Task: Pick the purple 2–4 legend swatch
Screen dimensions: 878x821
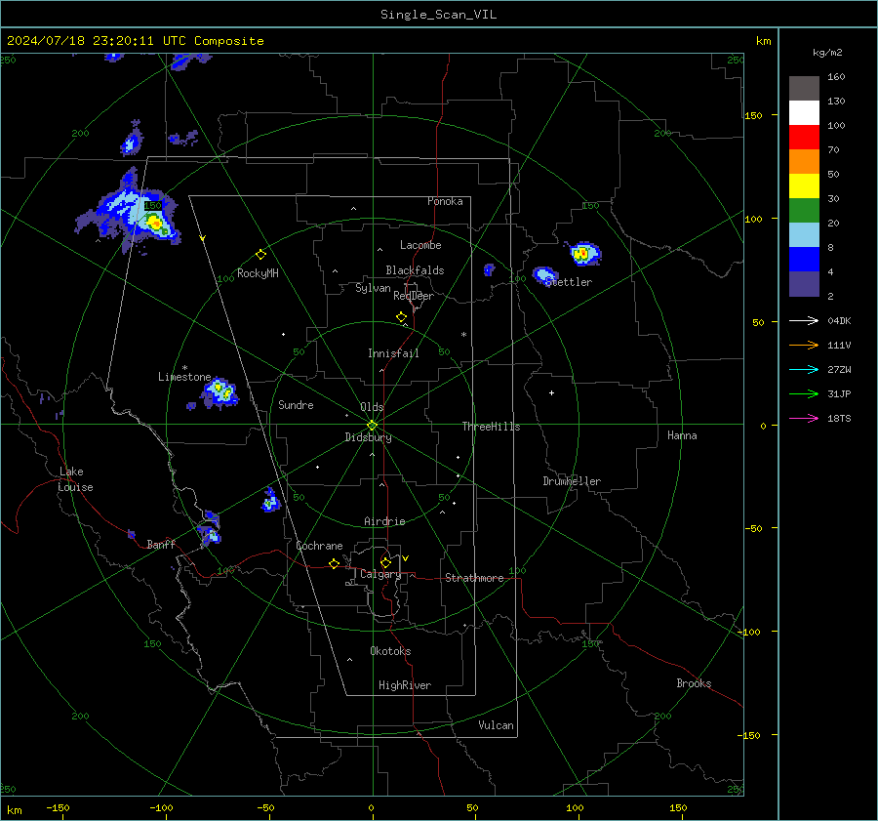Action: pos(804,283)
